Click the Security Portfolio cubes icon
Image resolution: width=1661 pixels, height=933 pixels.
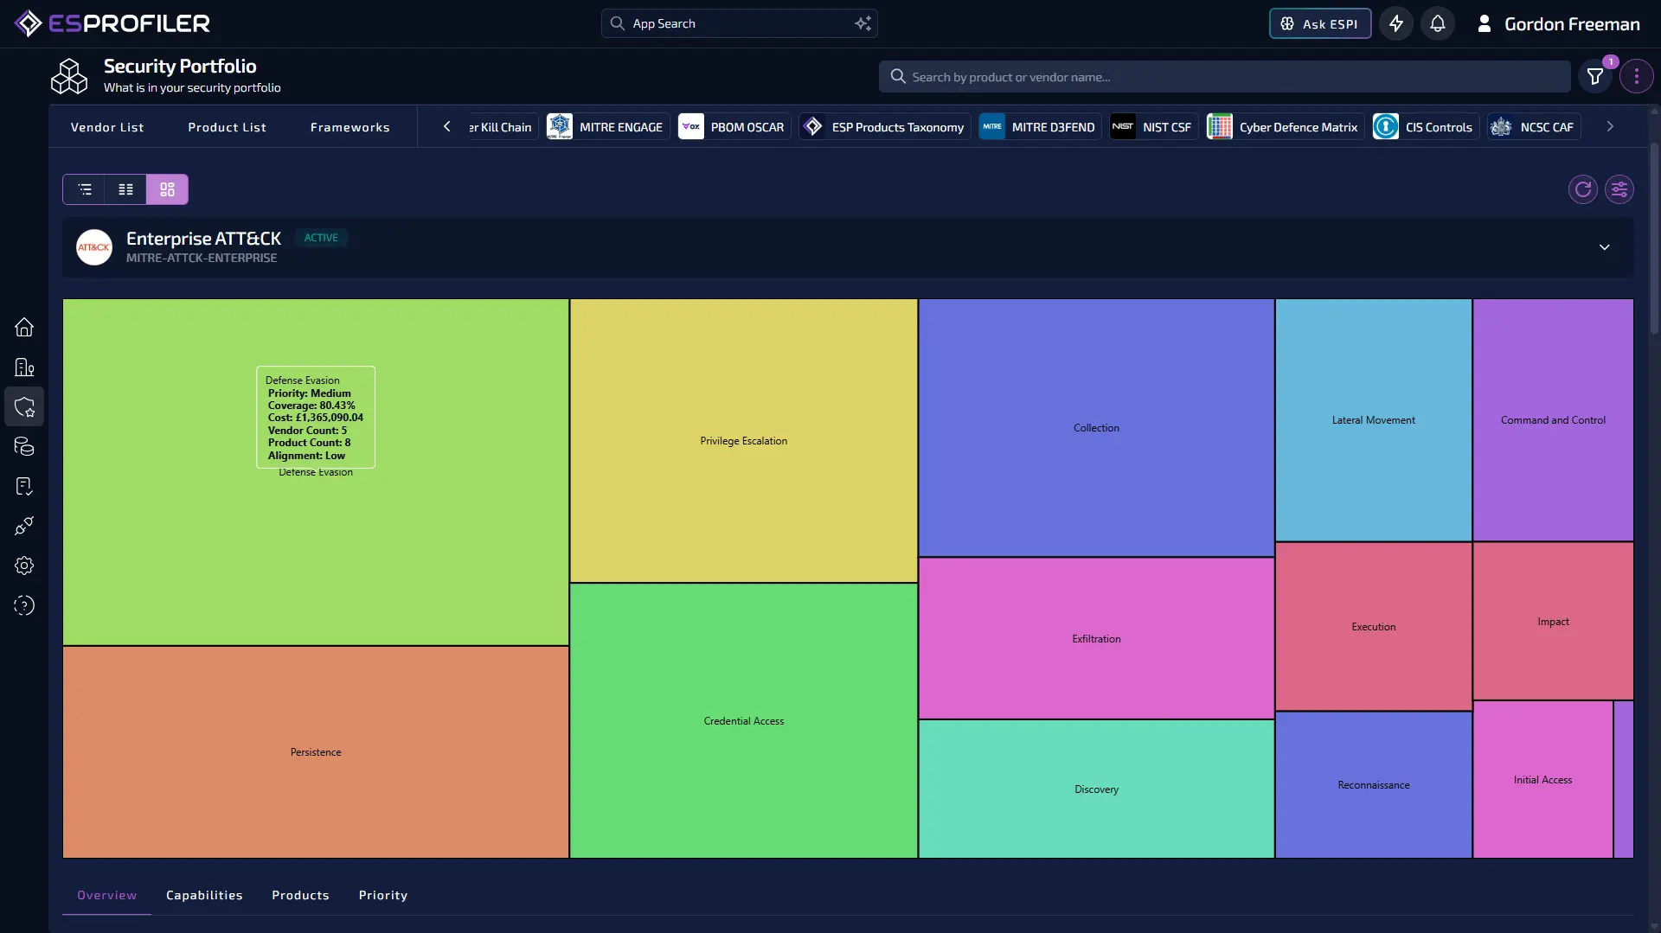(x=69, y=76)
